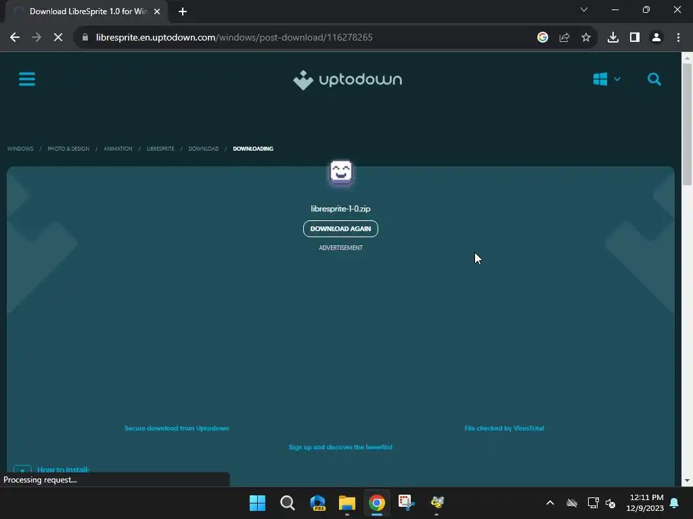The height and width of the screenshot is (519, 693).
Task: Toggle the Chrome side panel
Action: pyautogui.click(x=635, y=38)
